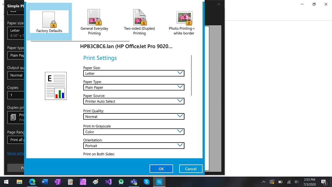Open Visual Studio from the taskbar
Image resolution: width=332 pixels, height=187 pixels.
[108, 182]
